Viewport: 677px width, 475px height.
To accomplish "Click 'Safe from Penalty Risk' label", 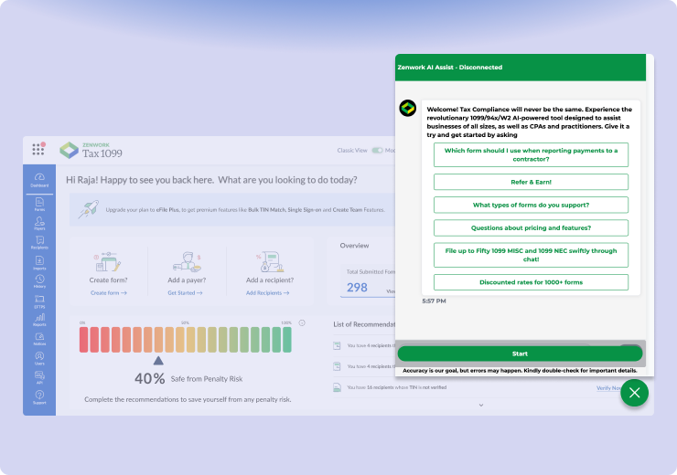I will pos(207,379).
